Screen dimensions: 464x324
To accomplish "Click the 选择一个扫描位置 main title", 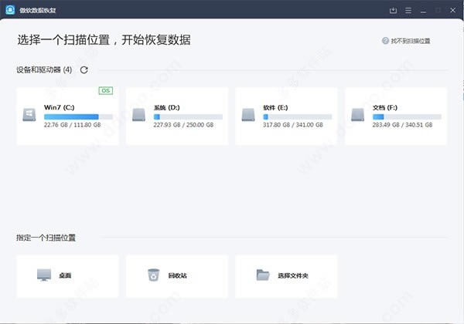I will click(x=104, y=40).
